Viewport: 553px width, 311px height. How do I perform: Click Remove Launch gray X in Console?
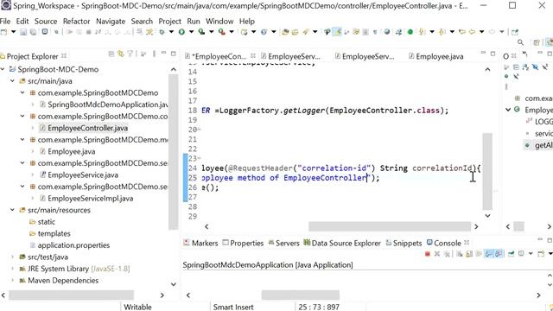click(x=437, y=254)
